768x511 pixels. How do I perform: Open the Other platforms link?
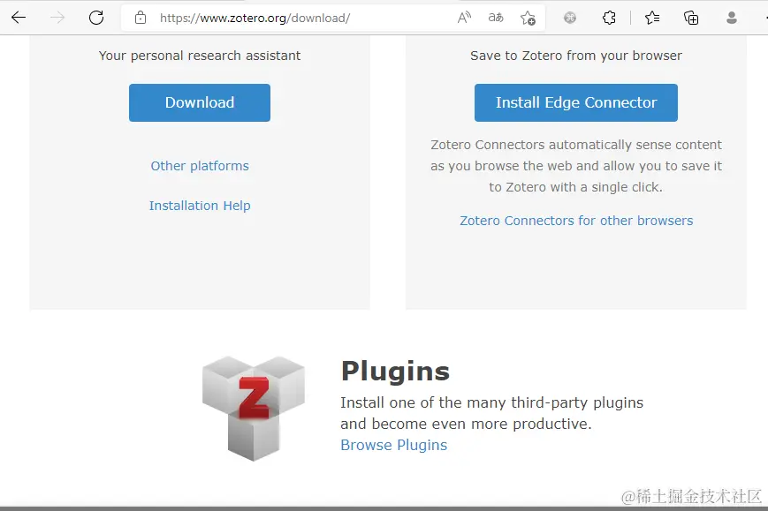click(200, 166)
